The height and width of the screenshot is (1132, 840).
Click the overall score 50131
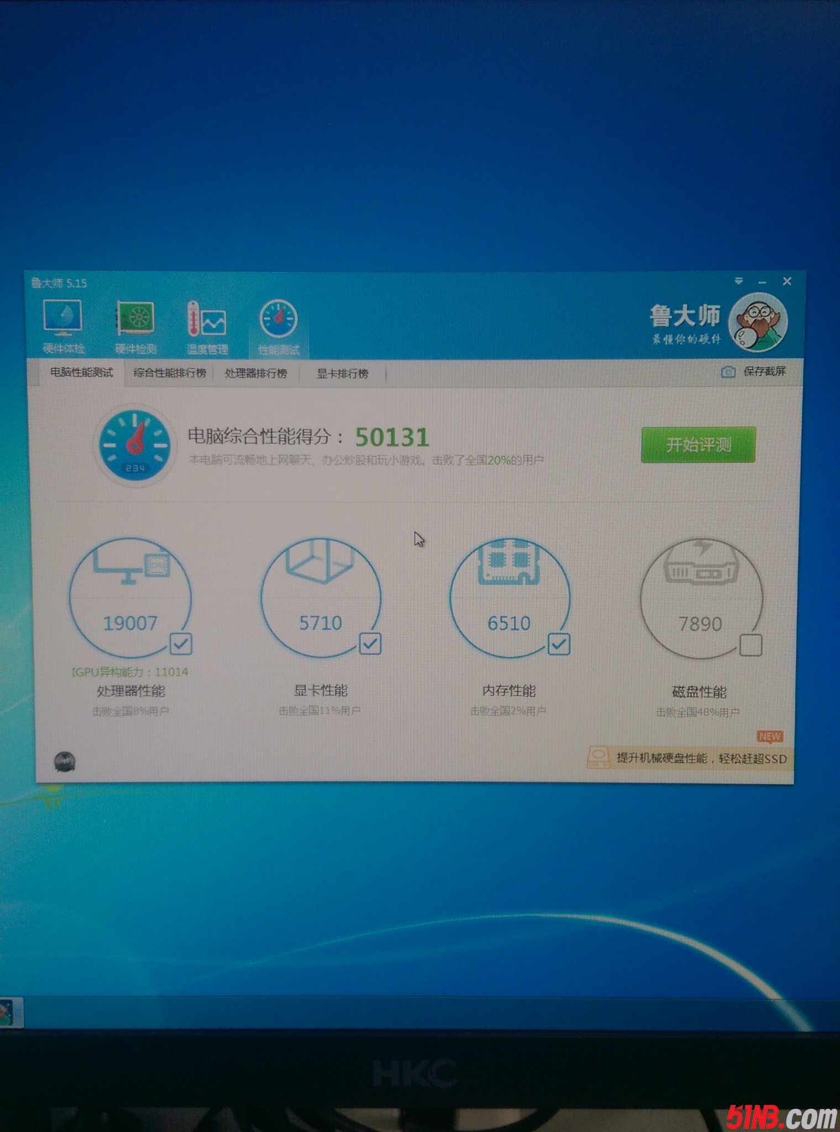(x=392, y=438)
